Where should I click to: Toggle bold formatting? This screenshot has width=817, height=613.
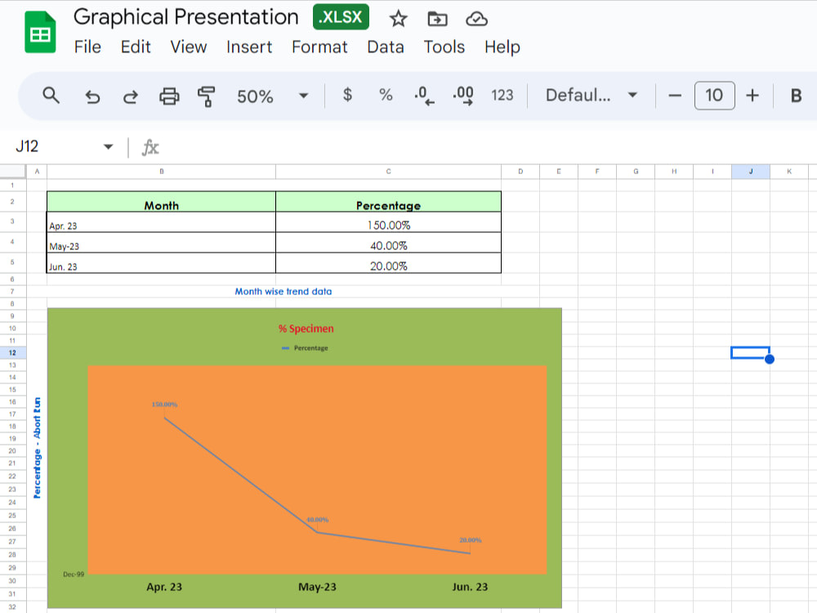pyautogui.click(x=796, y=96)
